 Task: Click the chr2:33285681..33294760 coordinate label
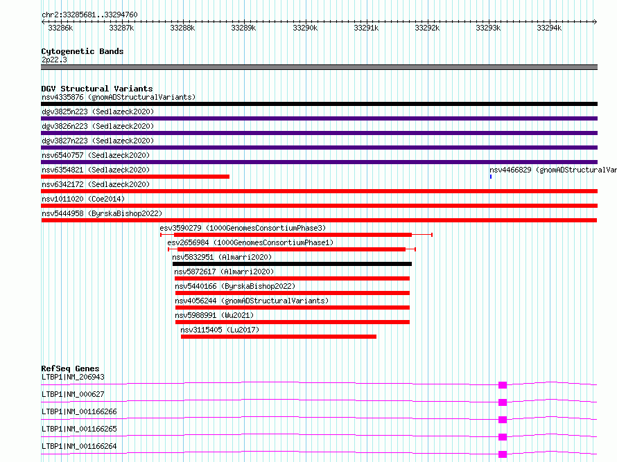[x=89, y=15]
